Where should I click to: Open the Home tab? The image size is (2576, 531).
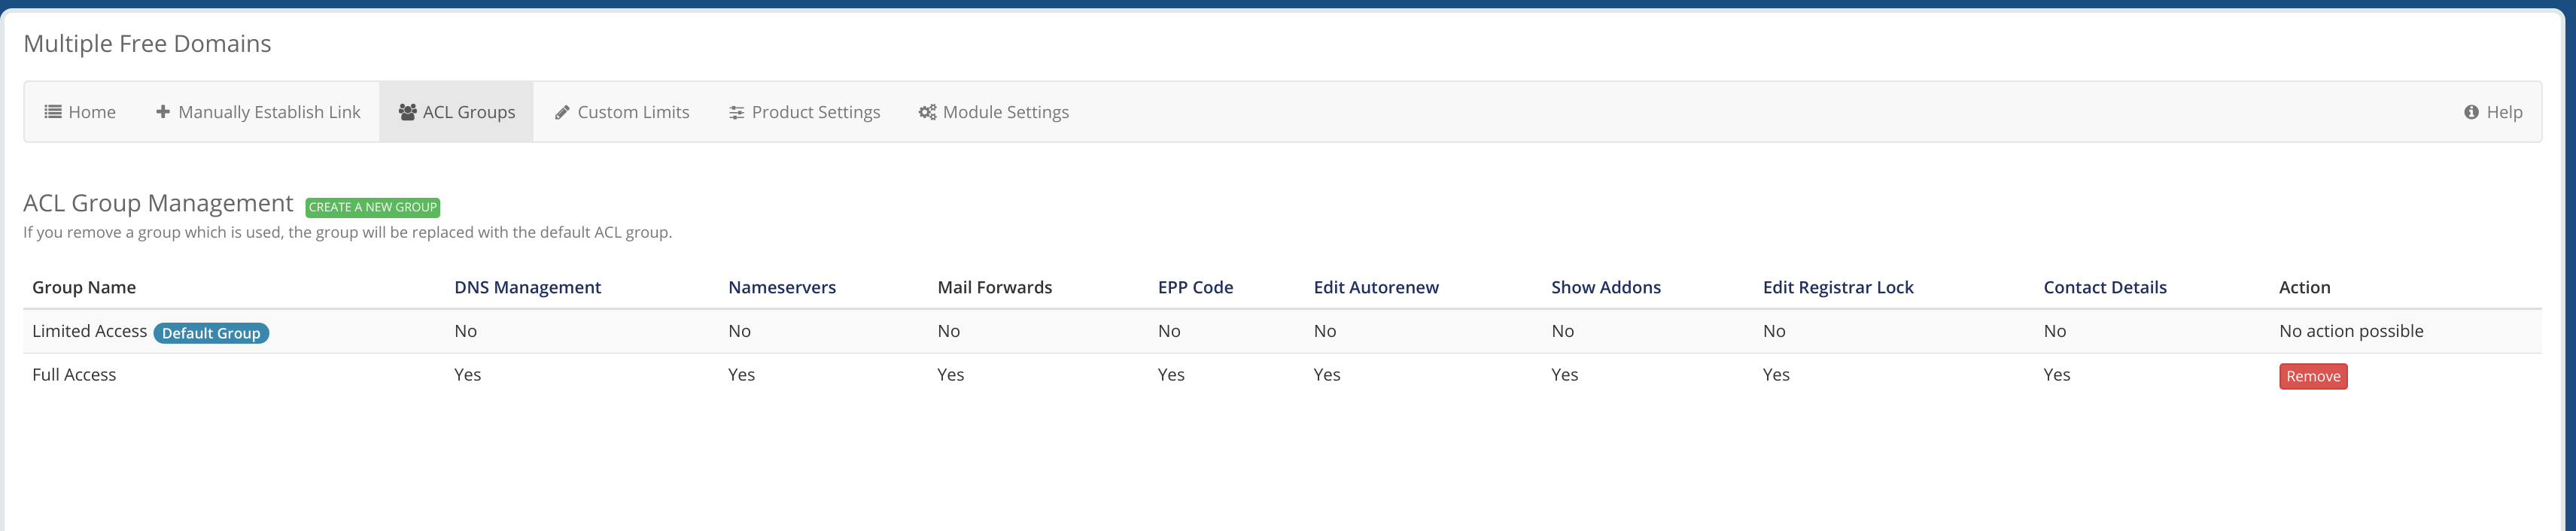(80, 112)
